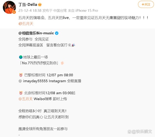The image size is (155, 137).
Task: Click the 快乐娱文 watermark at bottom right
Action: (x=140, y=132)
